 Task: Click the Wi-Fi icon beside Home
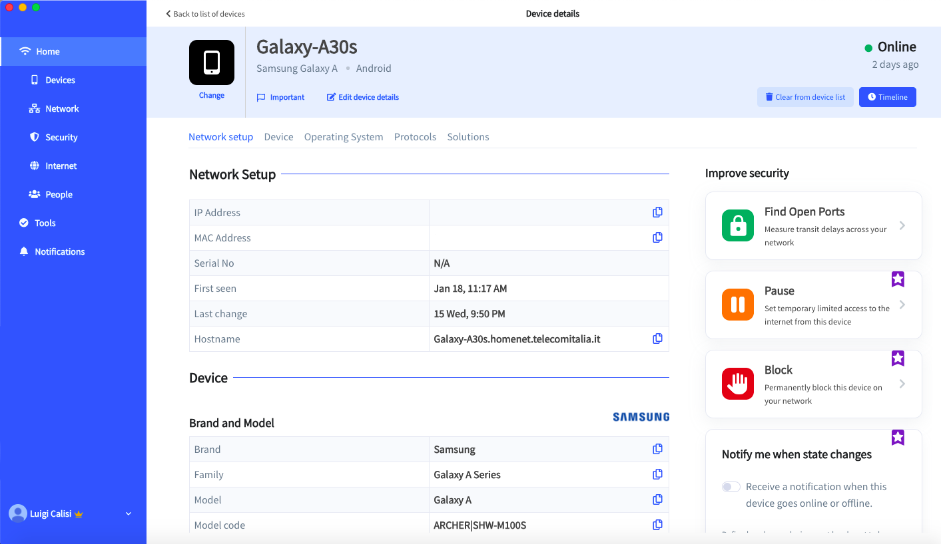pyautogui.click(x=25, y=51)
